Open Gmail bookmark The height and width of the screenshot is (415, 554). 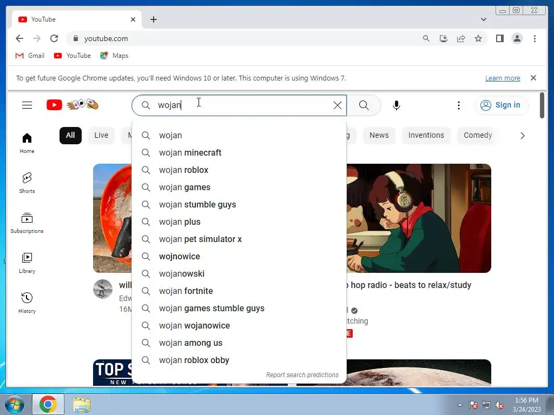pos(30,56)
